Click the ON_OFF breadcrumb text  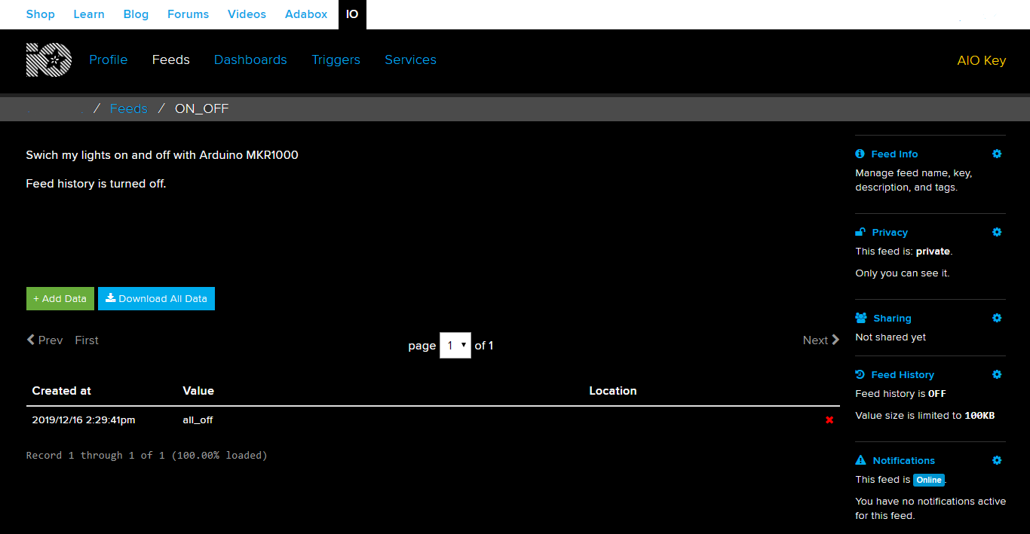coord(201,108)
